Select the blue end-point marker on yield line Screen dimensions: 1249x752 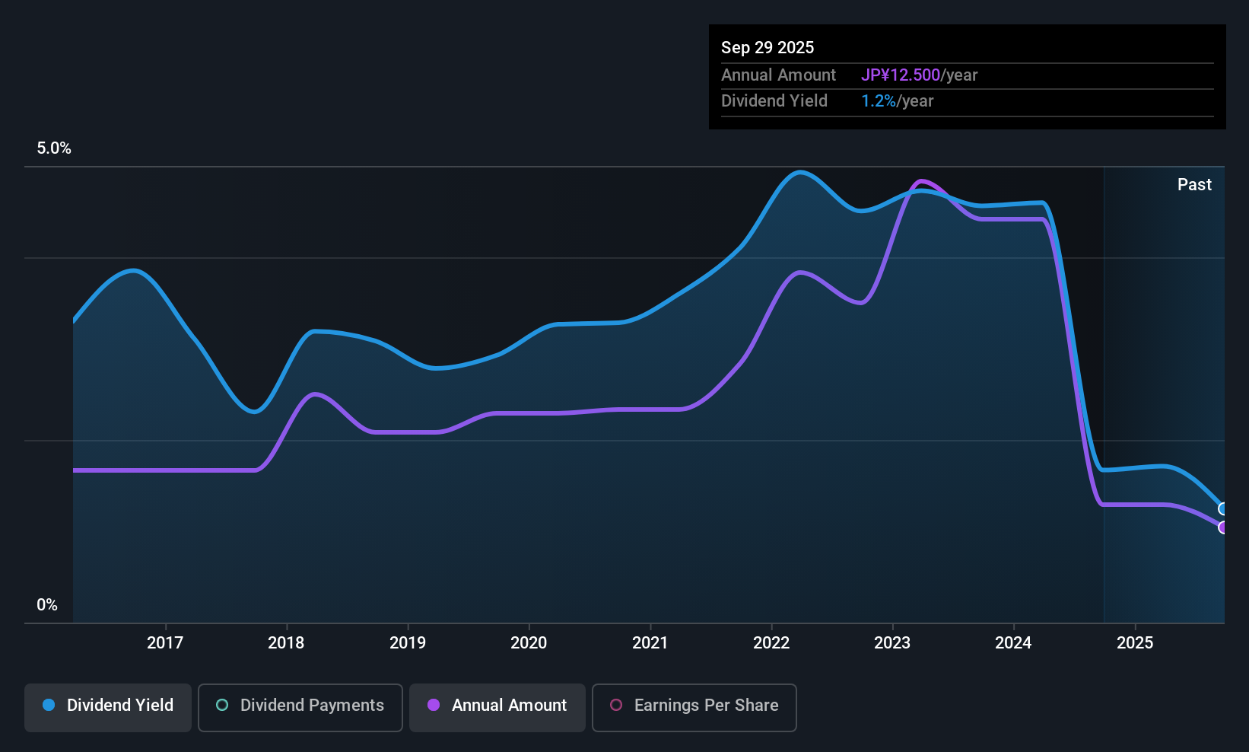pyautogui.click(x=1222, y=508)
